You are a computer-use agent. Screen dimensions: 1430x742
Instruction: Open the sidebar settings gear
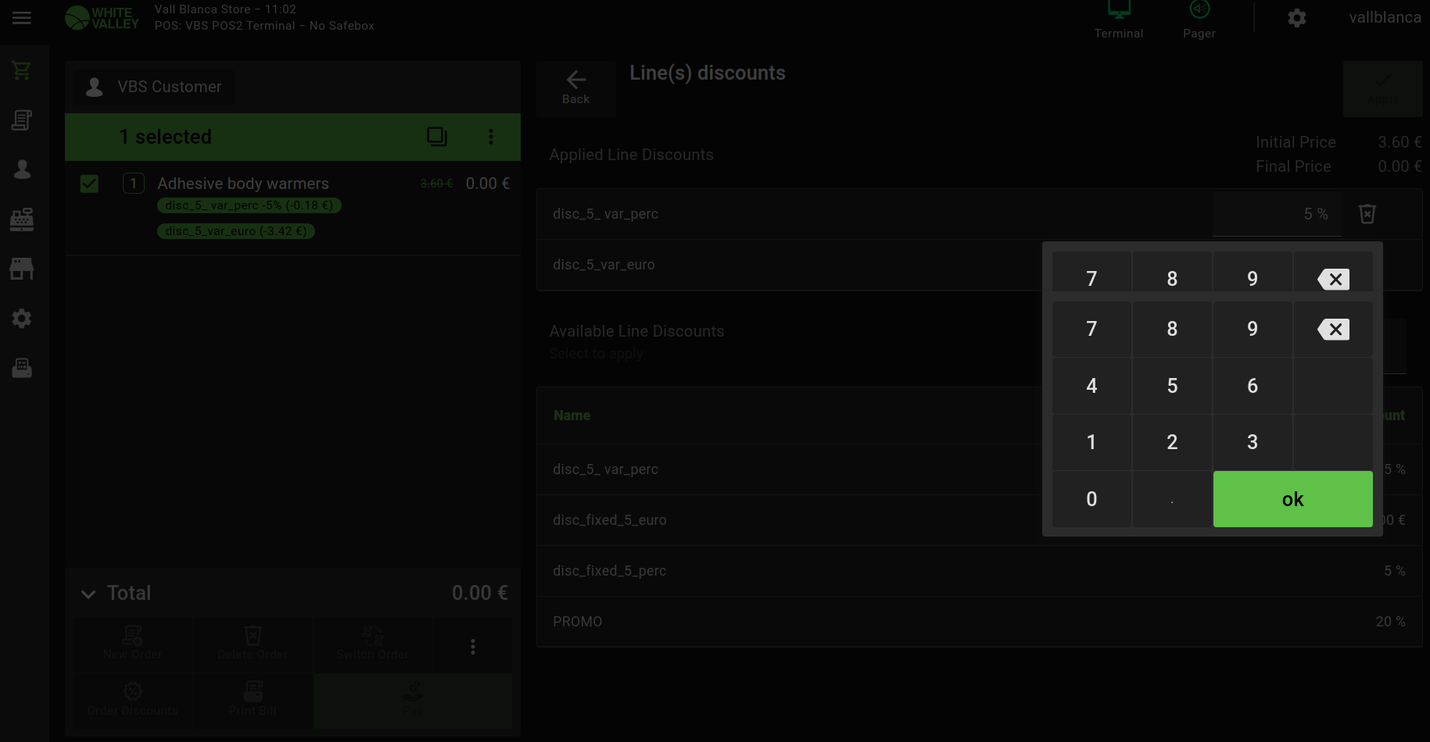pos(22,318)
